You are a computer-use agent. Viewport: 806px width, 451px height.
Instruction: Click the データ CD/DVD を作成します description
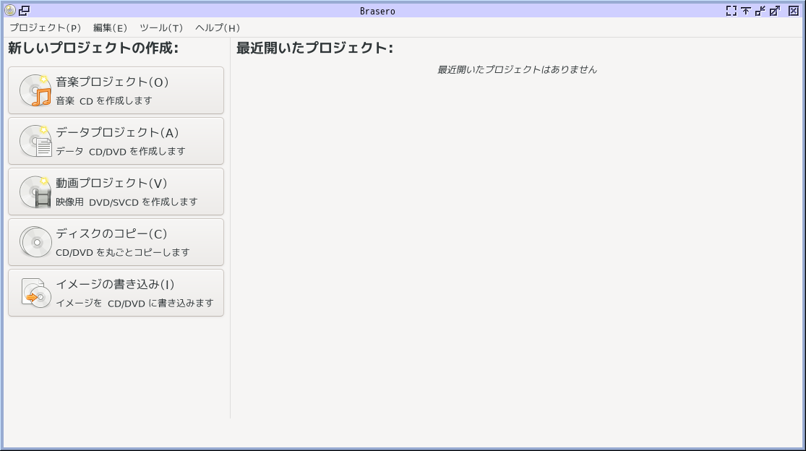pyautogui.click(x=120, y=152)
